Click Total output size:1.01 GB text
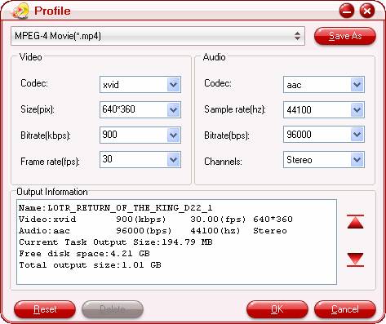Image resolution: width=386 pixels, height=324 pixels. click(90, 265)
